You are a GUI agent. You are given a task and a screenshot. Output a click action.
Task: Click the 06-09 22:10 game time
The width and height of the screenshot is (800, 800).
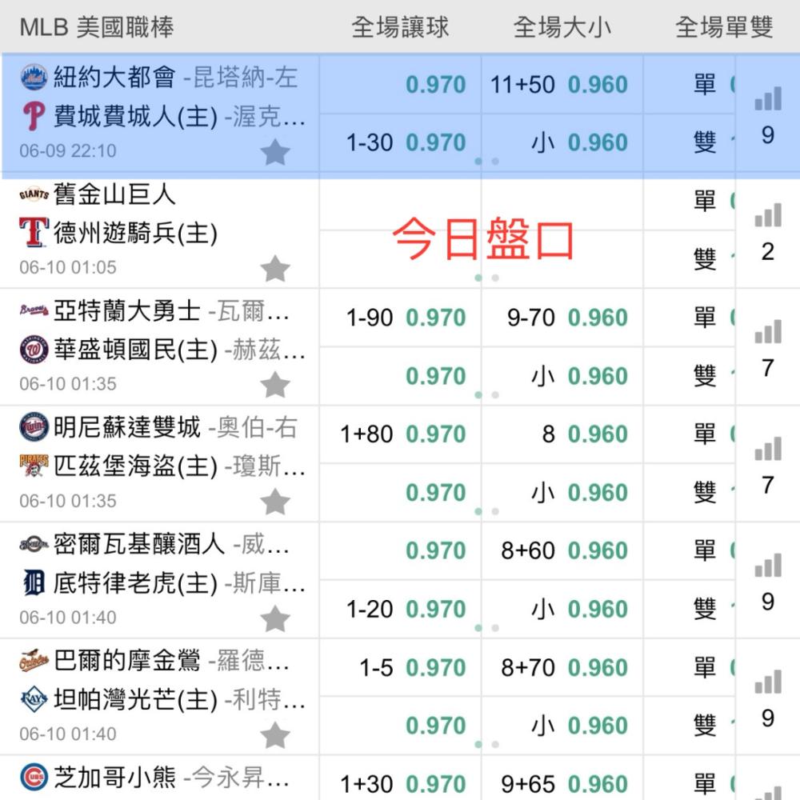pyautogui.click(x=68, y=151)
